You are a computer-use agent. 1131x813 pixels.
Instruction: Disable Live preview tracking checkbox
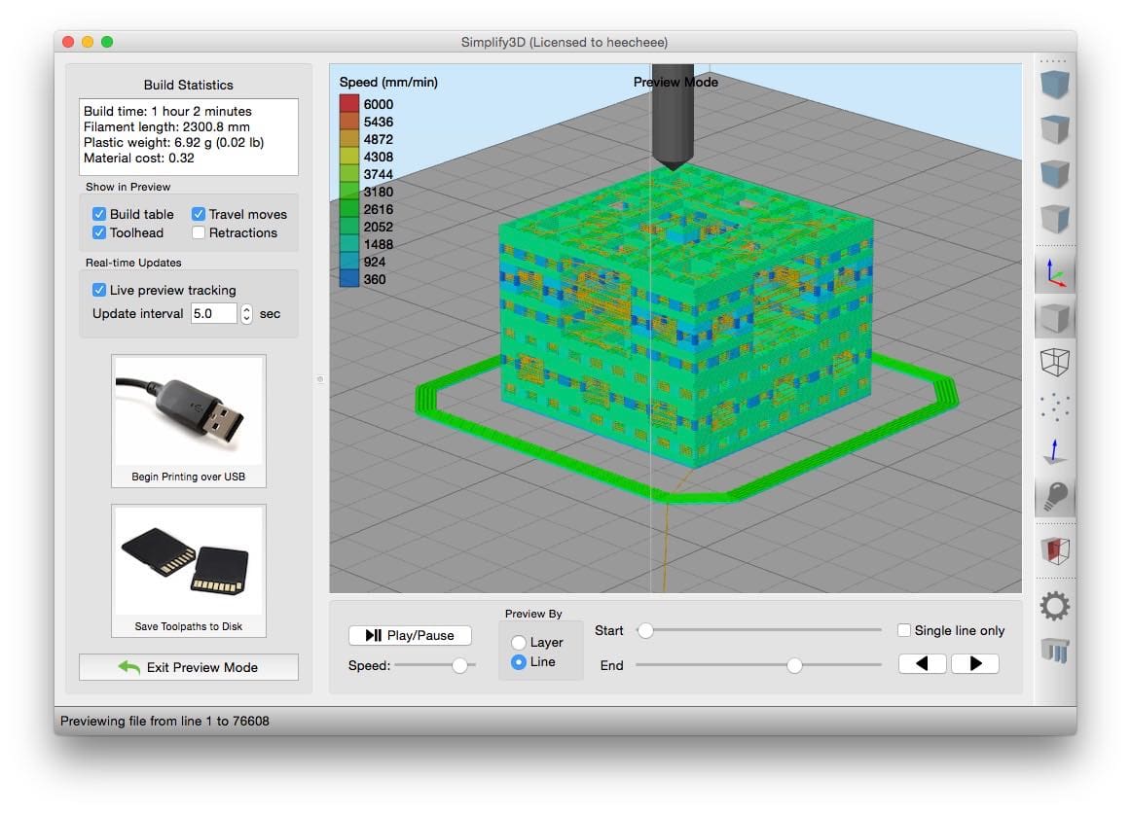click(x=99, y=290)
